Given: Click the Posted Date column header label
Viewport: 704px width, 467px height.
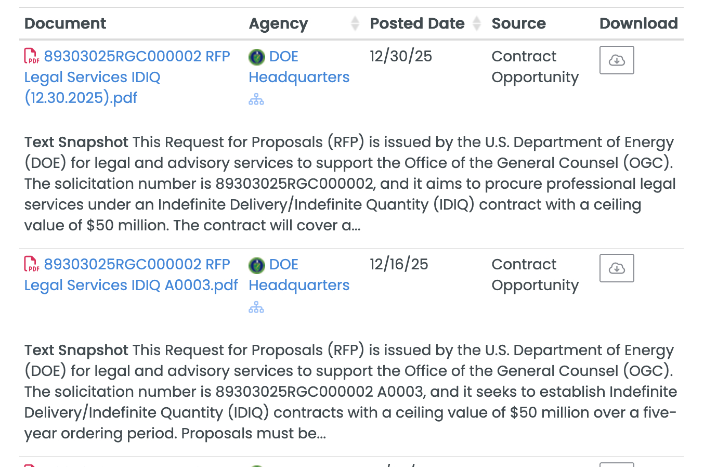Looking at the screenshot, I should 417,23.
